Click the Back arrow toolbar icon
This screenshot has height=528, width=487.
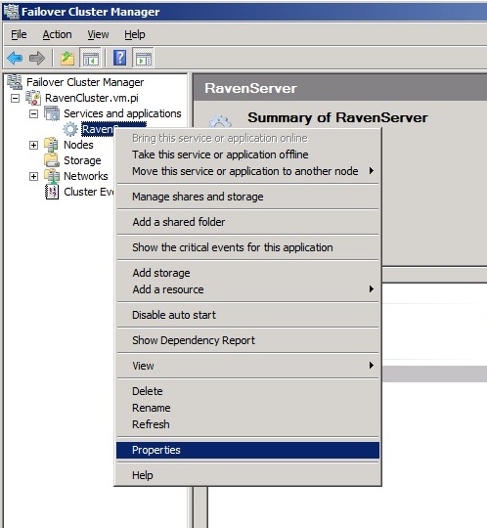coord(15,58)
